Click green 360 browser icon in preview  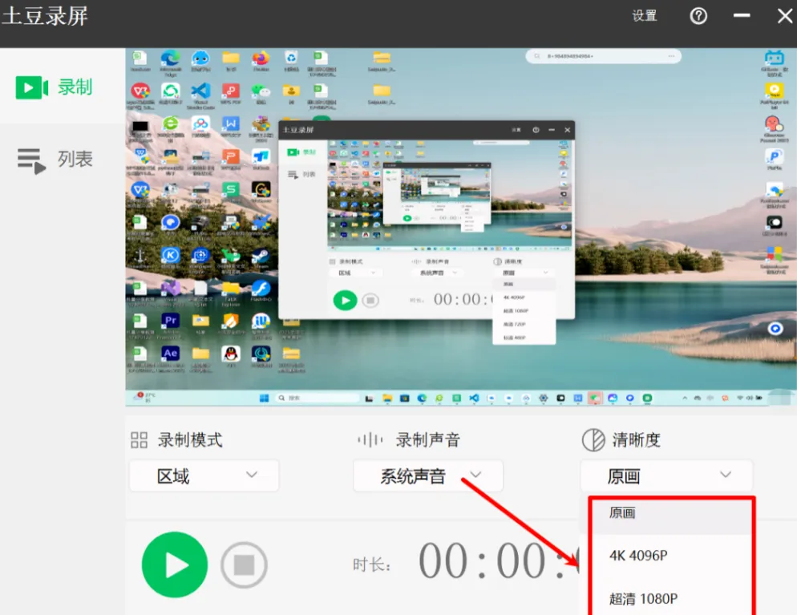tap(170, 123)
